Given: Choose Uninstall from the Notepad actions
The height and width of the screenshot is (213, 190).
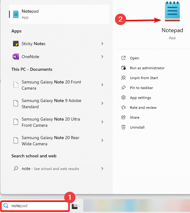Looking at the screenshot, I should point(137,127).
